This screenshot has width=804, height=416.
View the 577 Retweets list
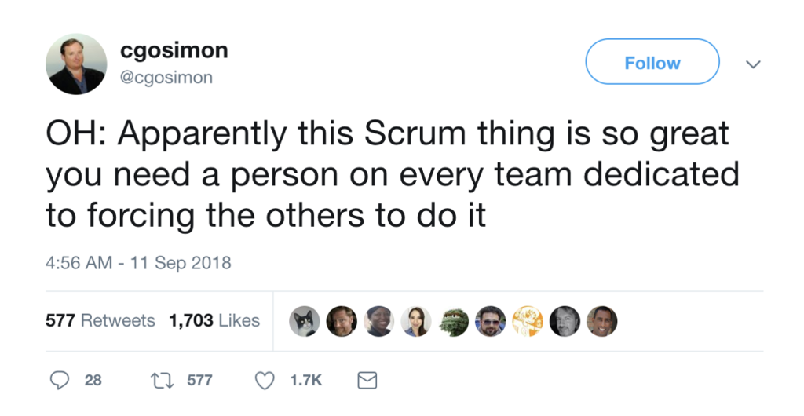click(100, 320)
